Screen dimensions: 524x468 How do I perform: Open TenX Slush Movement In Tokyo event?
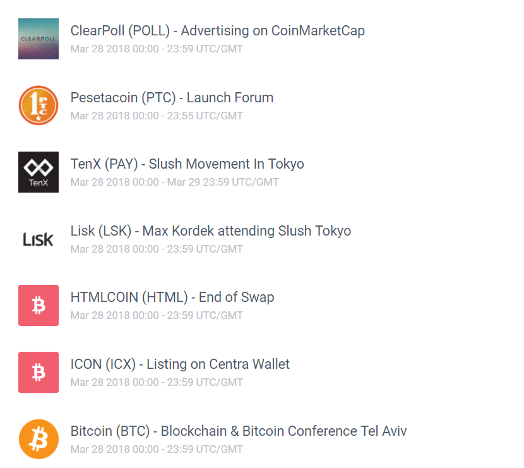187,164
